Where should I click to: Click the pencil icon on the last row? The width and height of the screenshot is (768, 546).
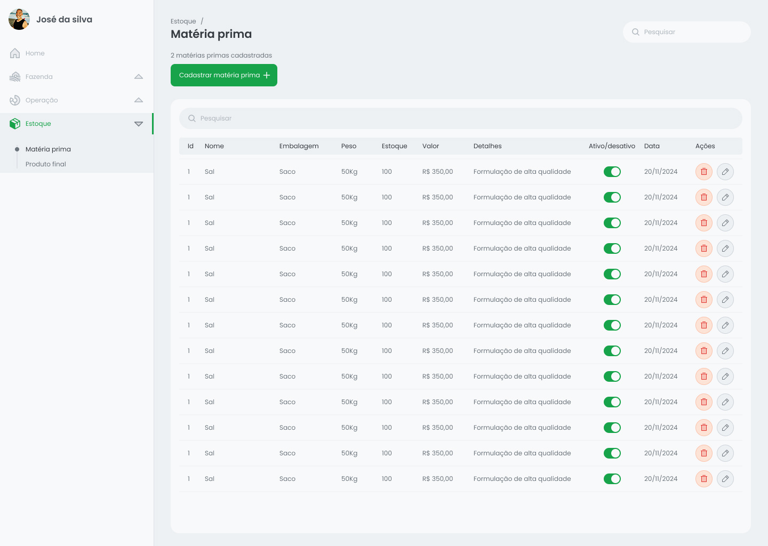click(725, 478)
